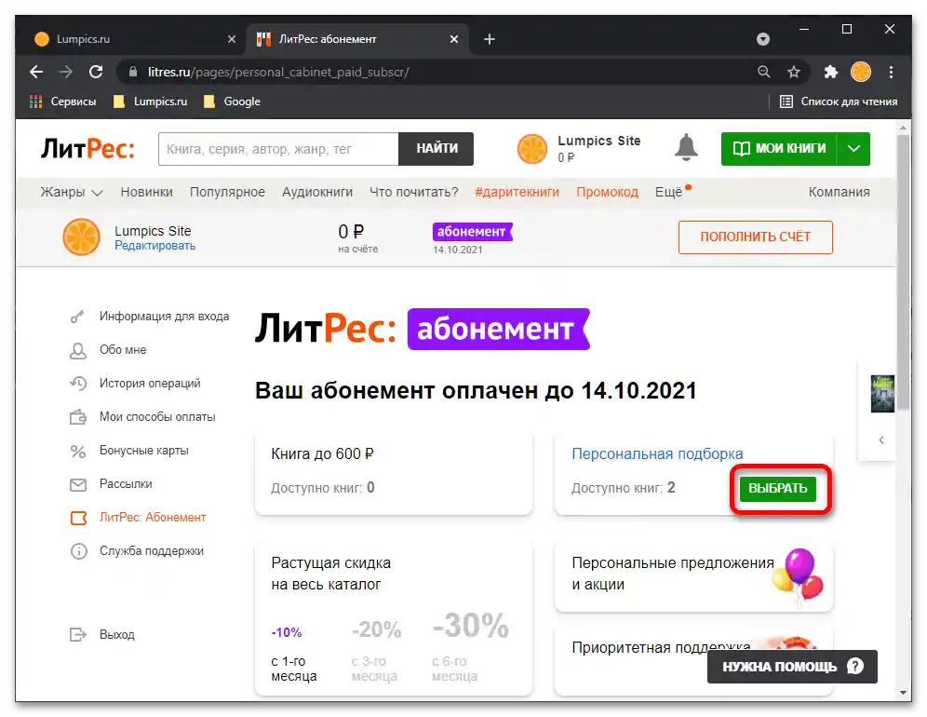Viewport: 927px width, 717px height.
Task: Click the forward navigation arrow
Action: 66,73
